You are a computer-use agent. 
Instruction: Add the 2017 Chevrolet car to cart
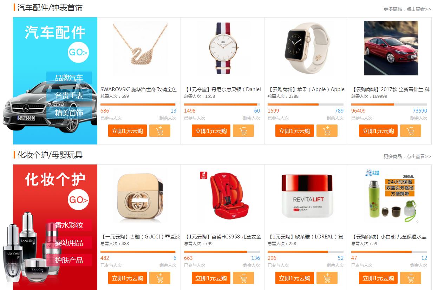click(x=411, y=131)
